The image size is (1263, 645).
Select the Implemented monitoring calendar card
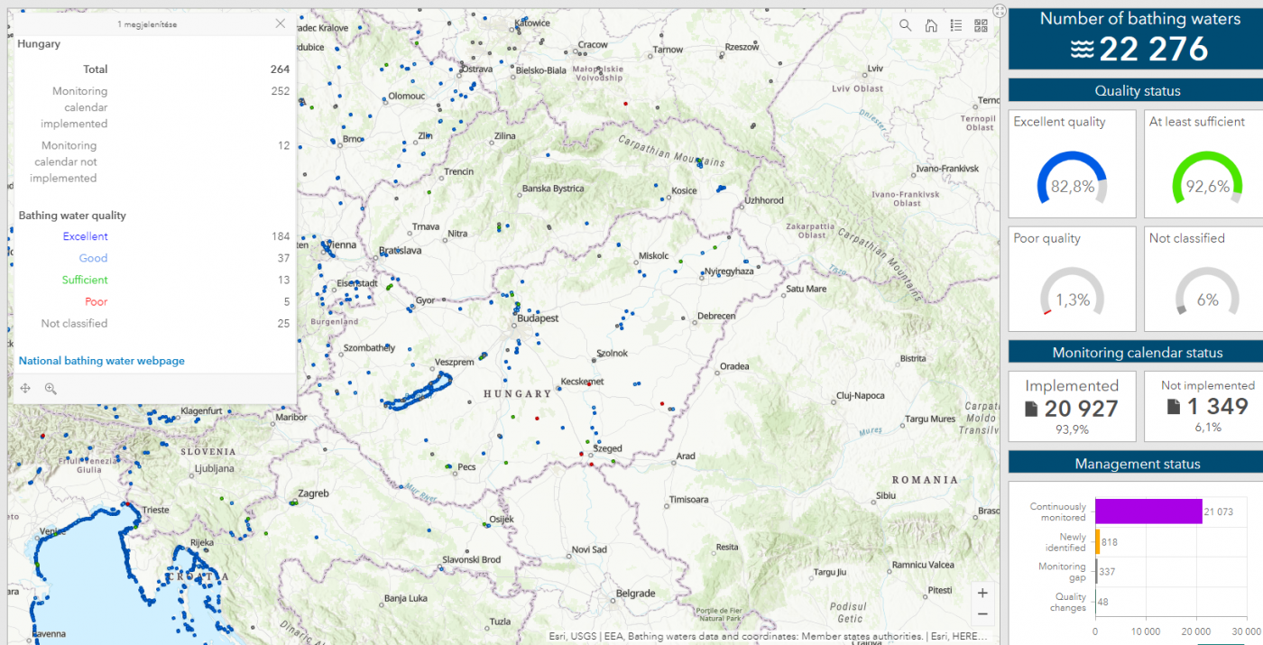click(1072, 406)
